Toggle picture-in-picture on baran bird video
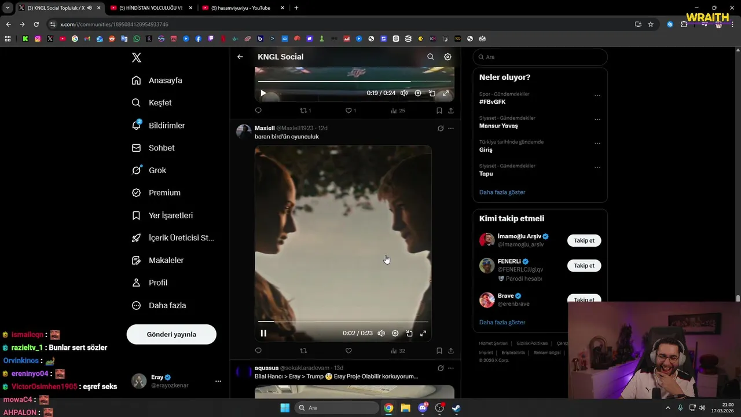The height and width of the screenshot is (417, 741). (409, 333)
